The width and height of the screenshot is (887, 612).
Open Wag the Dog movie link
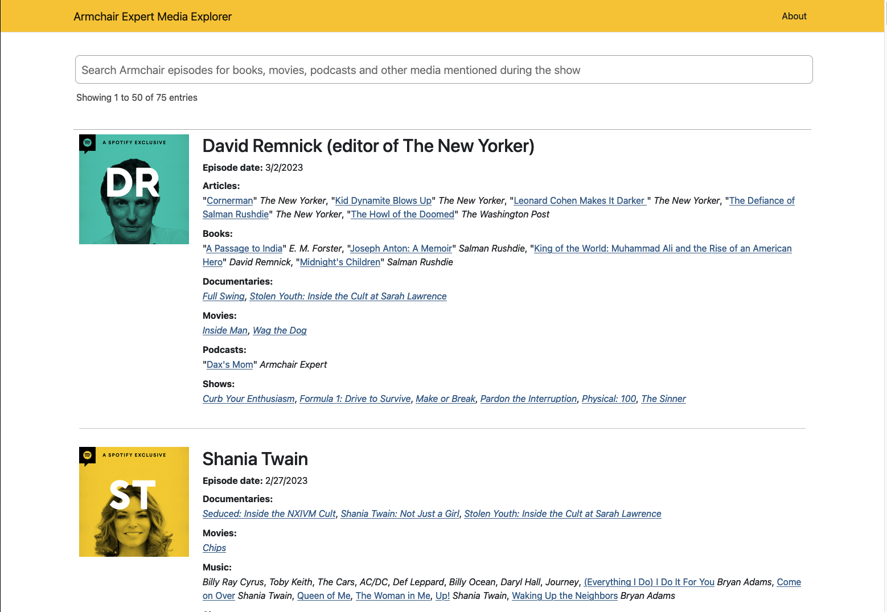click(280, 330)
